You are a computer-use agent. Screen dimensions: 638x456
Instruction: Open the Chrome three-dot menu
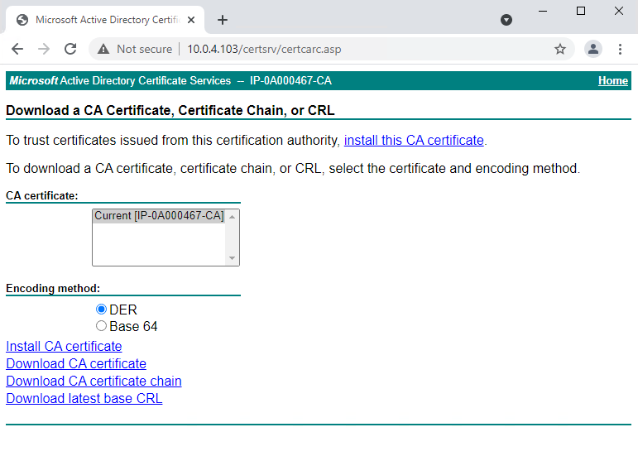pyautogui.click(x=620, y=49)
